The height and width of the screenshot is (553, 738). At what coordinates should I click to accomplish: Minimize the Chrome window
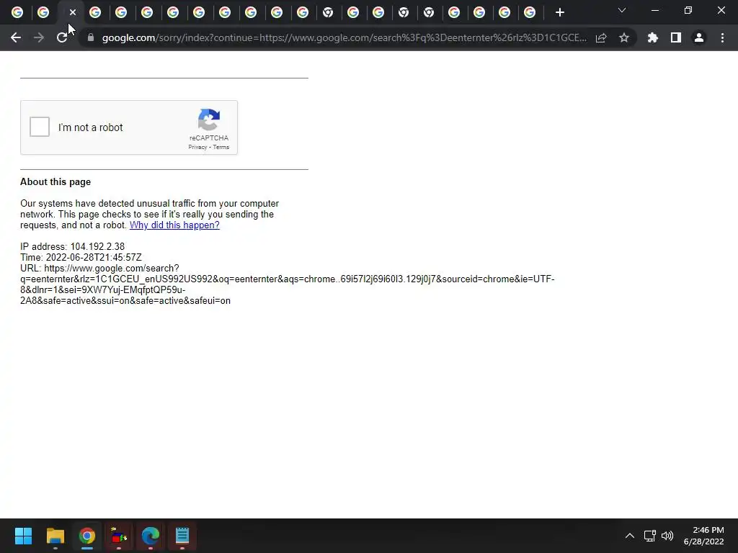pyautogui.click(x=654, y=10)
